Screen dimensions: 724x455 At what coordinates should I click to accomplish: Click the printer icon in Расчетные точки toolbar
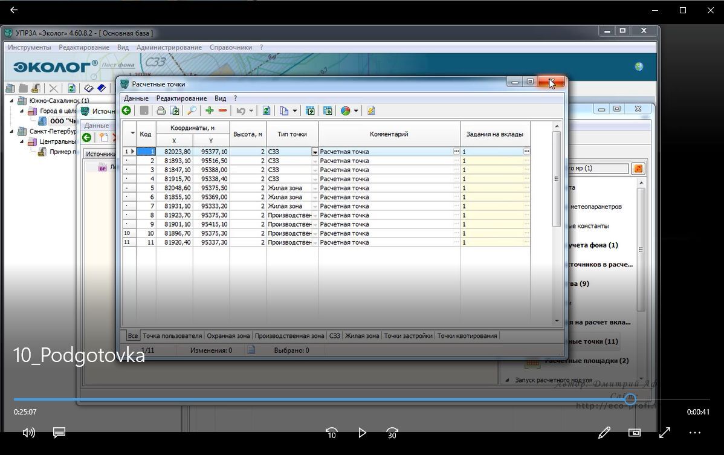161,111
